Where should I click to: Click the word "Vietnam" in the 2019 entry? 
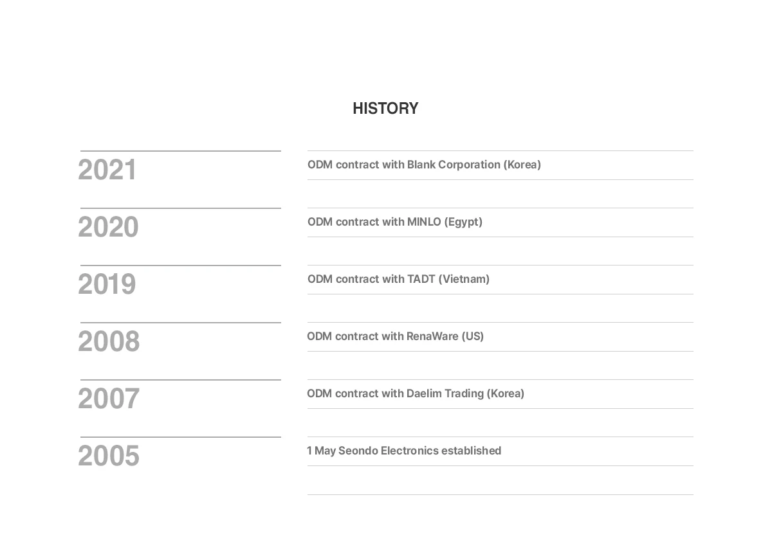click(x=464, y=279)
